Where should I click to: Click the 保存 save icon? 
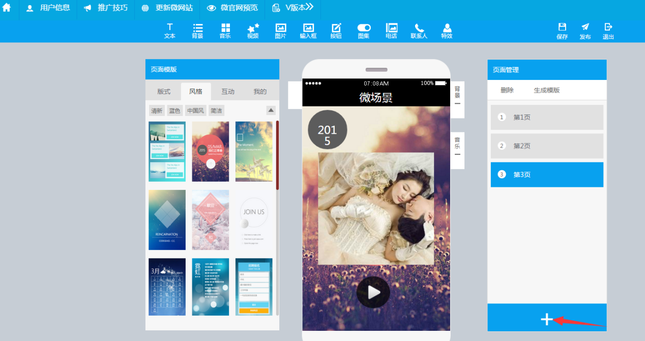pyautogui.click(x=562, y=31)
